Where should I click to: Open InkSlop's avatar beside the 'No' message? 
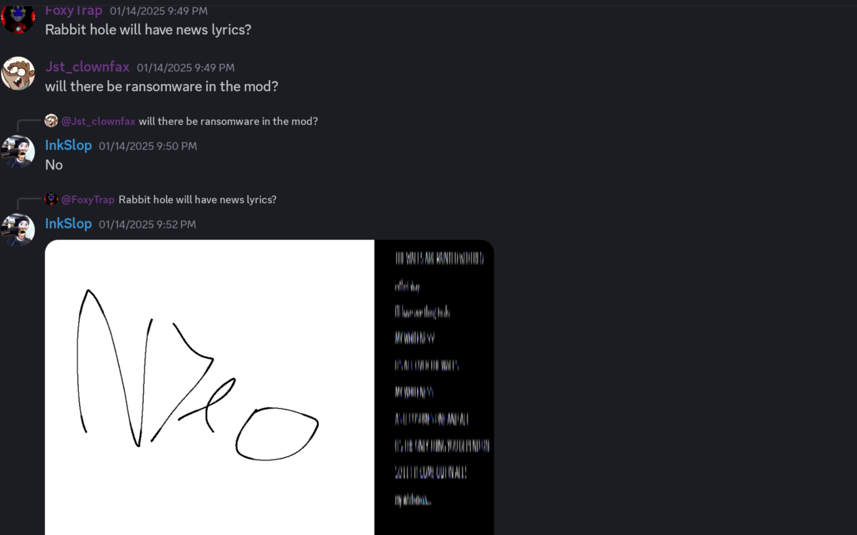coord(17,152)
